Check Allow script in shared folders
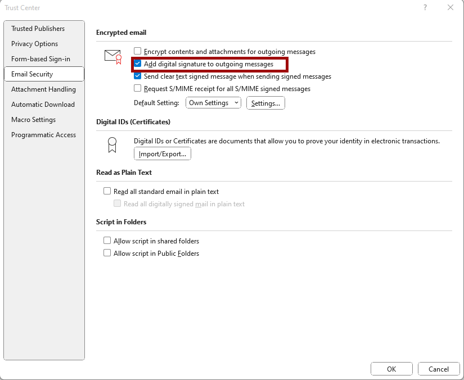 click(107, 241)
